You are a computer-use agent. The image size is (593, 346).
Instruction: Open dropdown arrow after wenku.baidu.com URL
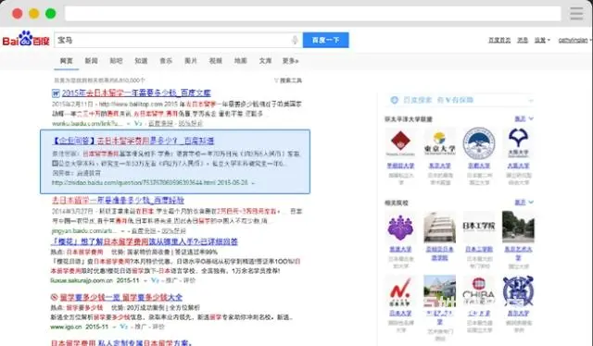point(129,124)
